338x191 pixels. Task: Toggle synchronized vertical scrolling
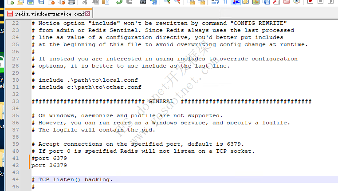[x=191, y=2]
